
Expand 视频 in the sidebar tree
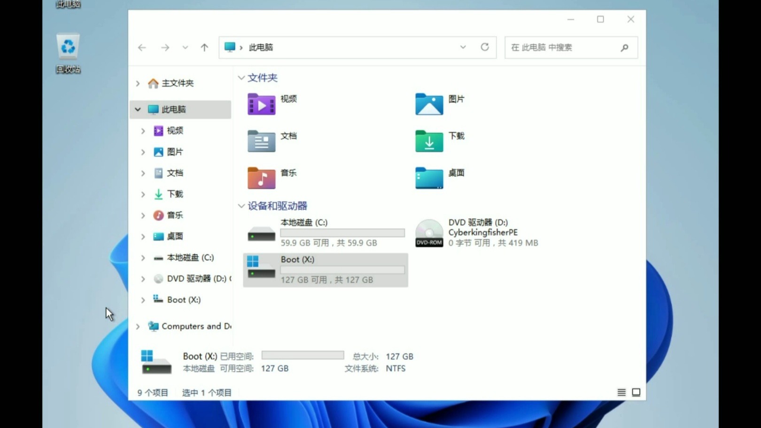coord(143,131)
